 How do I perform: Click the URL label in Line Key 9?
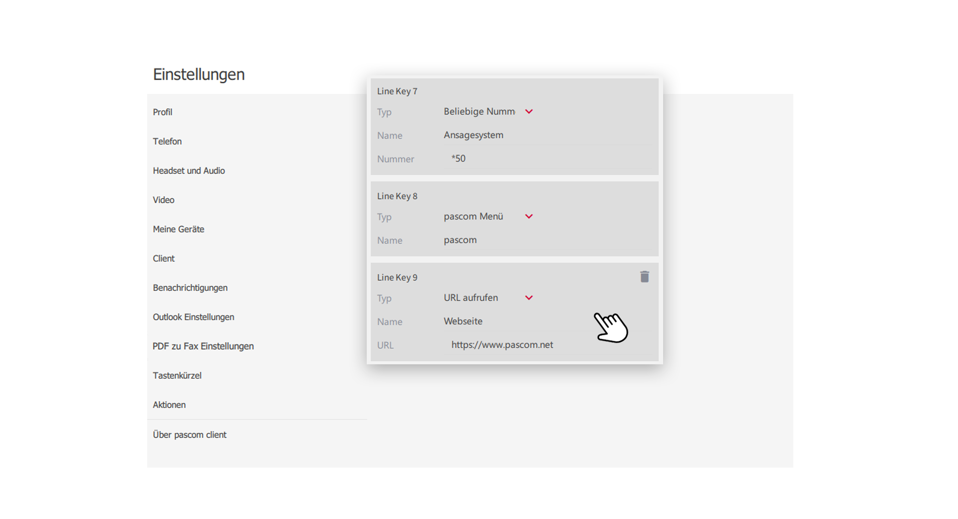[x=385, y=345]
